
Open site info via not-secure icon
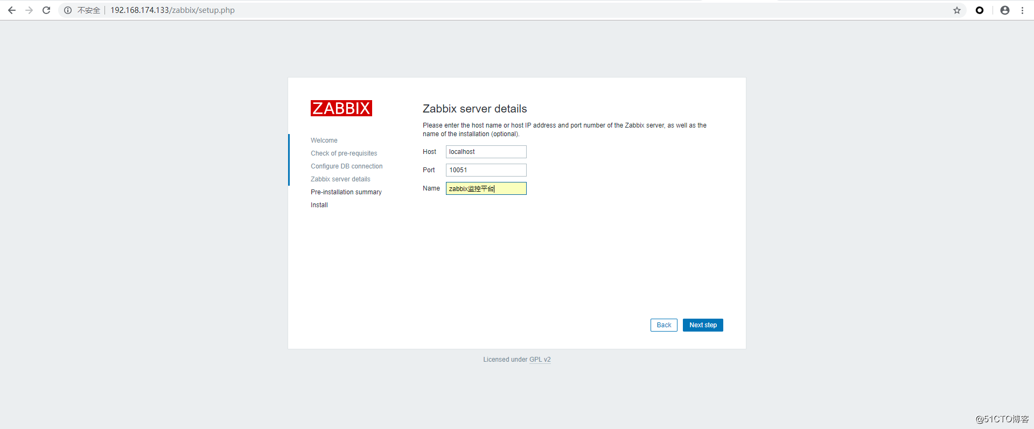(68, 10)
